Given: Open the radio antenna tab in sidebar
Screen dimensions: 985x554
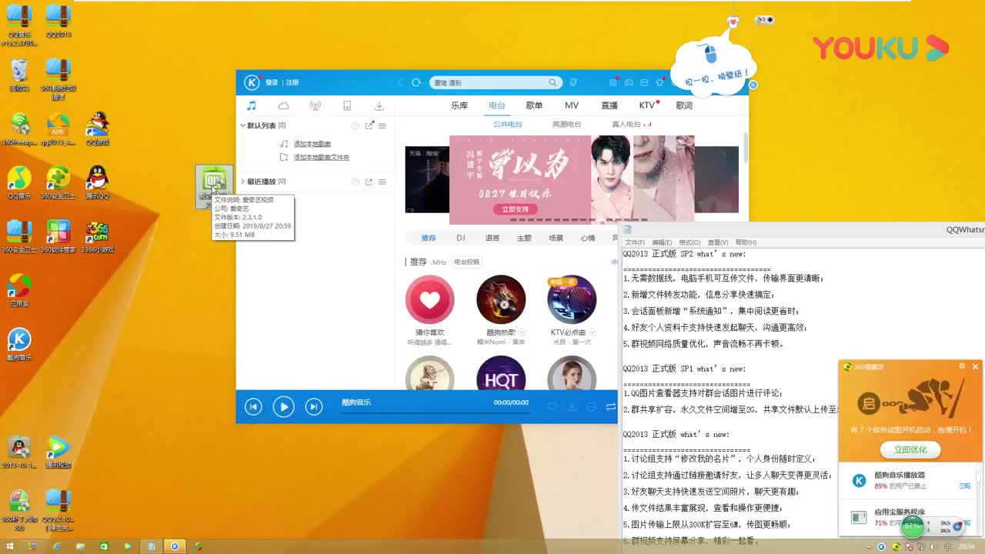Looking at the screenshot, I should [316, 105].
